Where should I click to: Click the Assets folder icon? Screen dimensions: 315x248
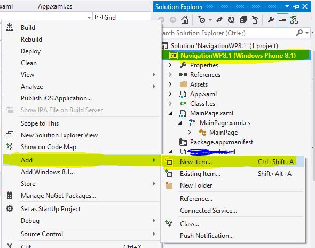(183, 84)
